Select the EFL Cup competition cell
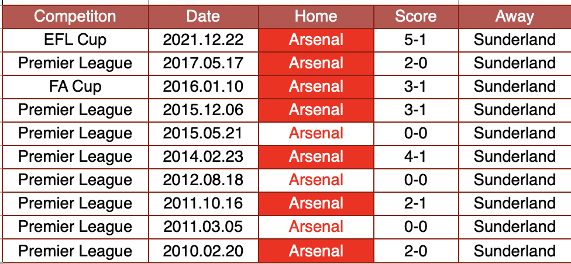 (75, 40)
